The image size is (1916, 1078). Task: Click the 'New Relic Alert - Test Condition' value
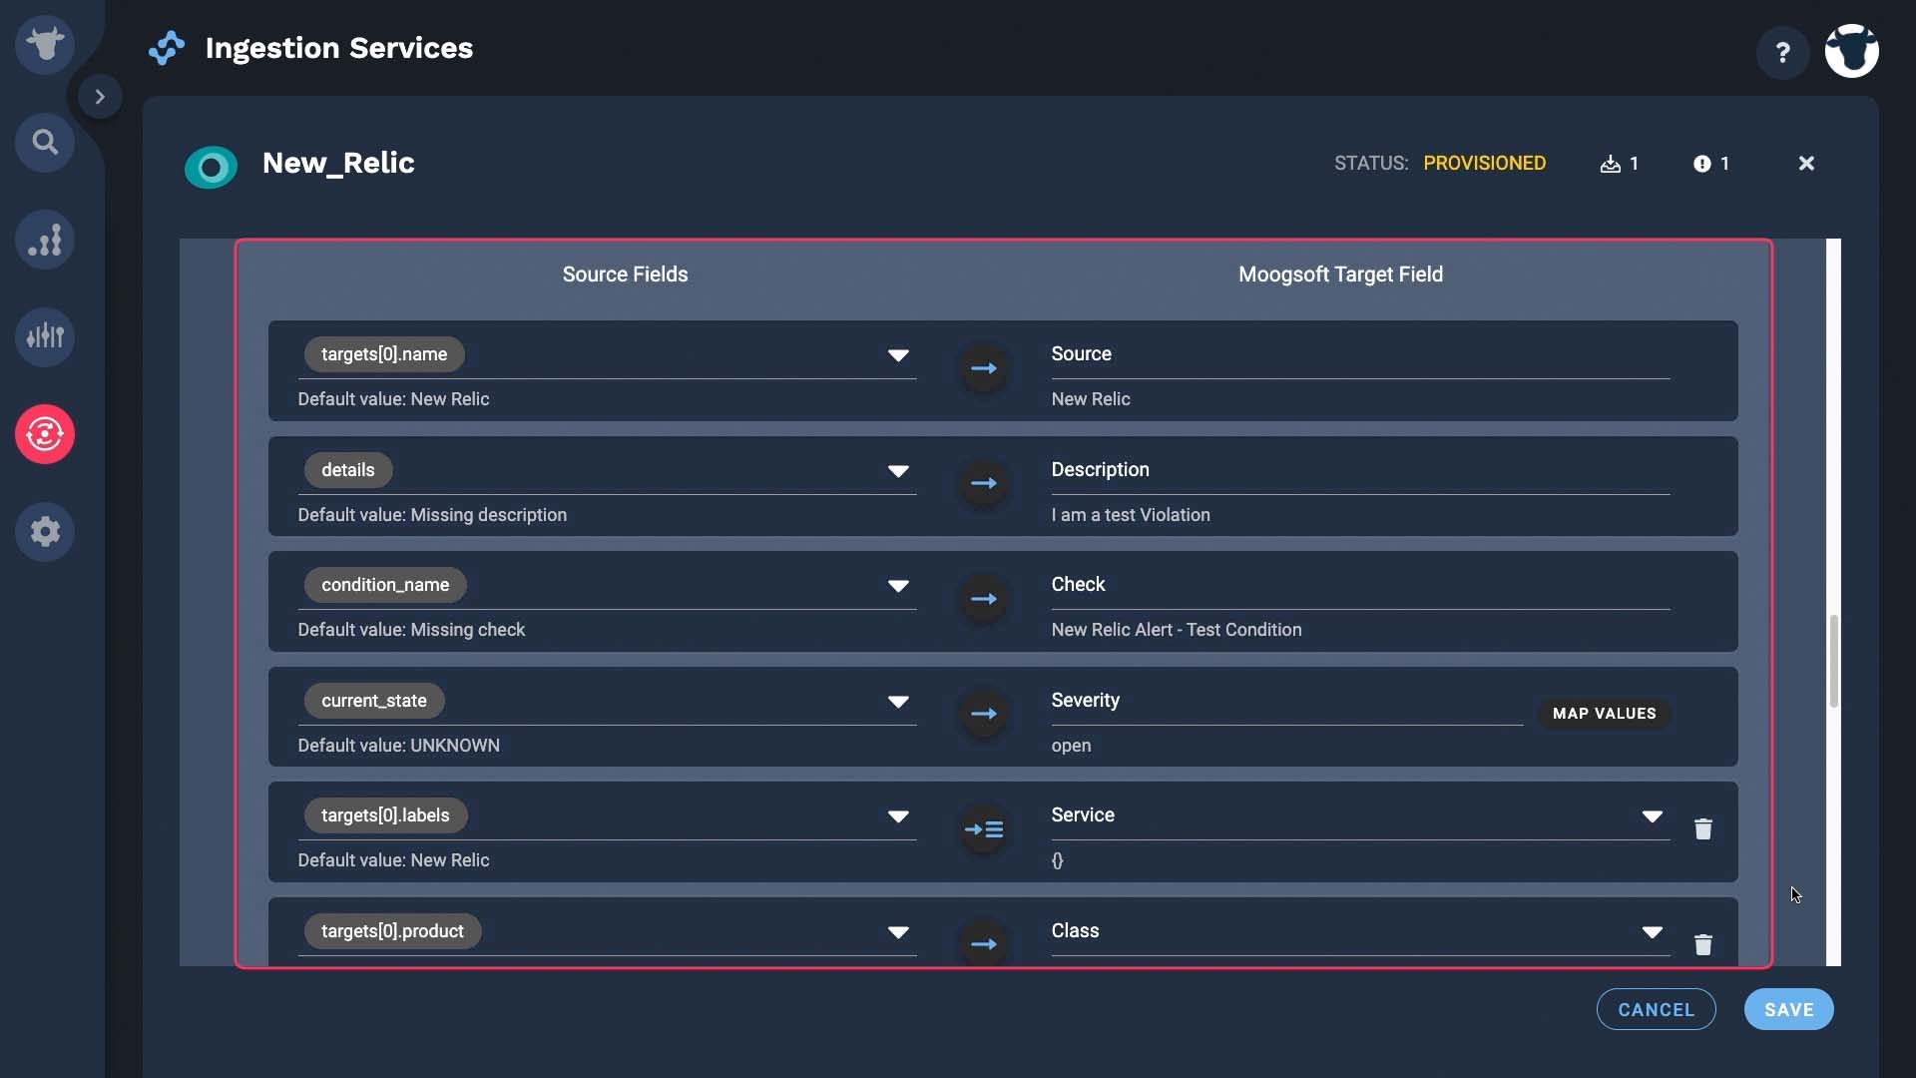pos(1176,630)
